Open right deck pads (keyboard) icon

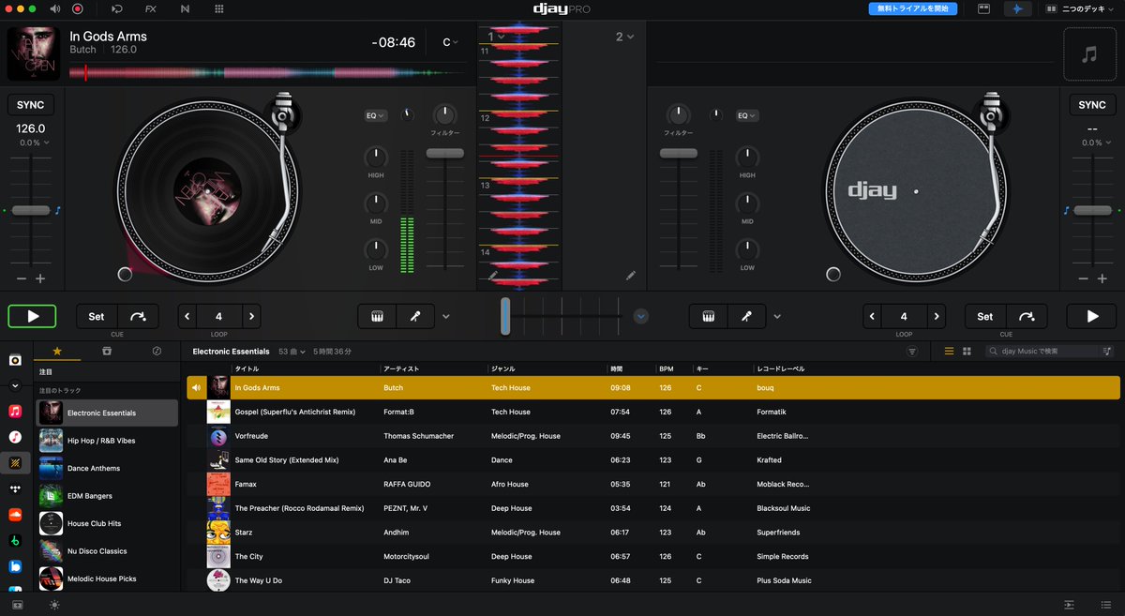[709, 316]
